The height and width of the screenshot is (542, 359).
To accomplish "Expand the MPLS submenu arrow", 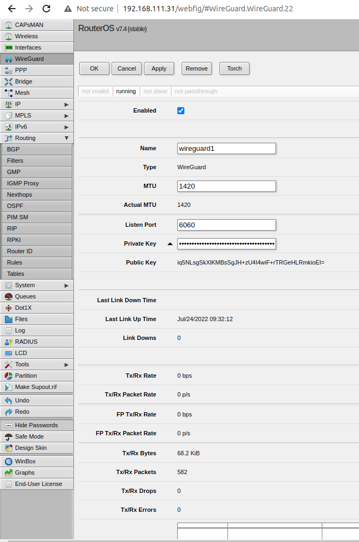I will pyautogui.click(x=66, y=116).
